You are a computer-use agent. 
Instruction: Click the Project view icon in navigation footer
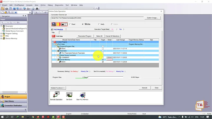pos(2,97)
